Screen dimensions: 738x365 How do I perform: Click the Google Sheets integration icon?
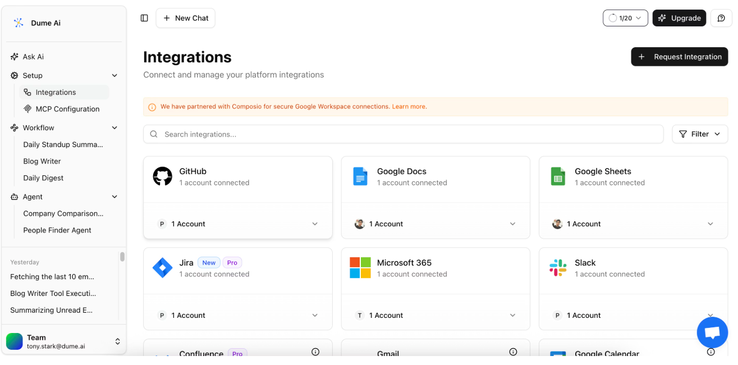pyautogui.click(x=558, y=176)
